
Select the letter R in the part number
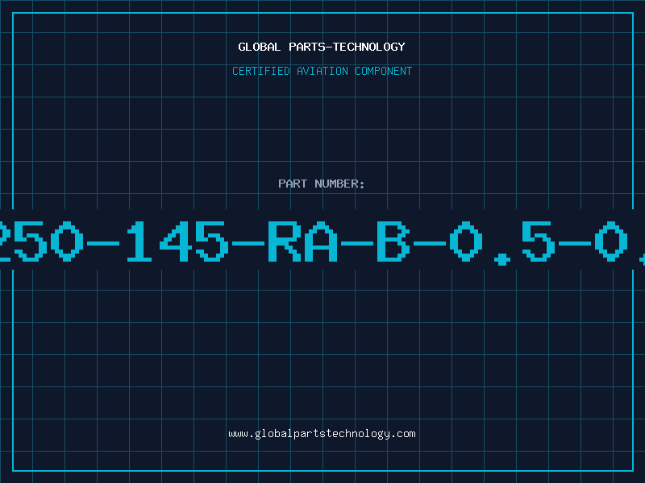[285, 242]
